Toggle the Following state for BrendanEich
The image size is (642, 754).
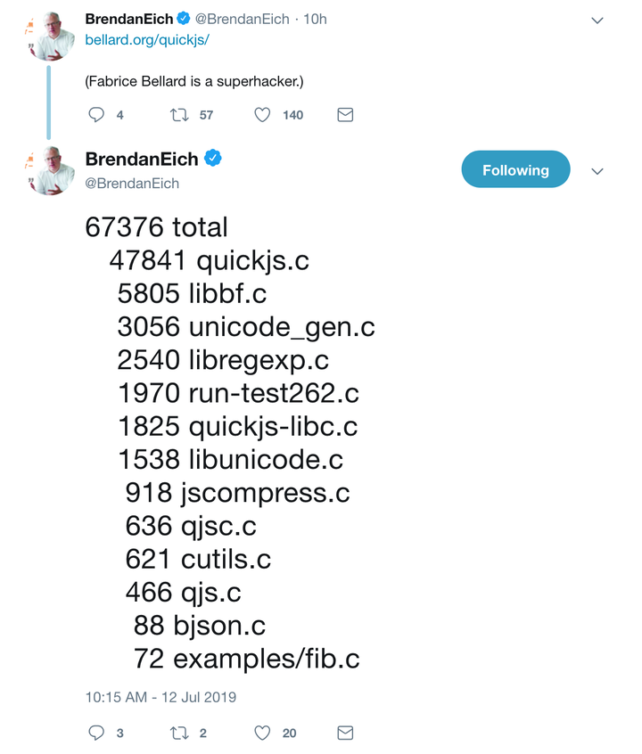[515, 168]
